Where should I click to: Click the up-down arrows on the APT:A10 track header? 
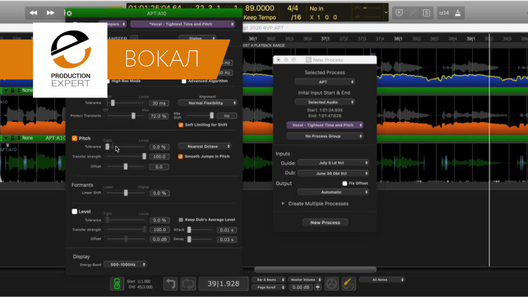tap(19, 138)
